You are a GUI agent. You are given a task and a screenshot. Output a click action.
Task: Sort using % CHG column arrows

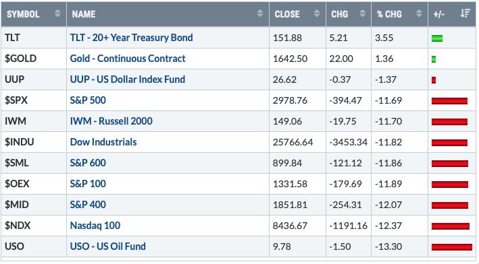tap(419, 13)
